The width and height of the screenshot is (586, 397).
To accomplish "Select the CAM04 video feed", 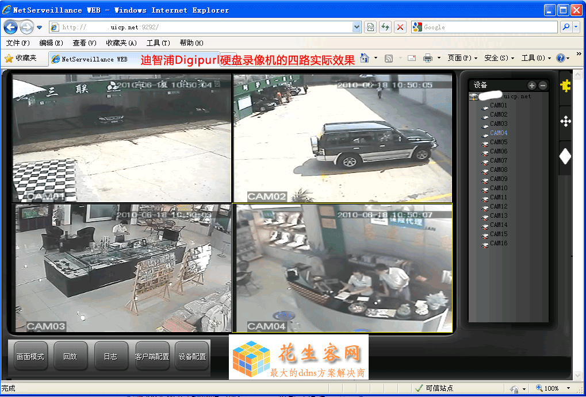I will point(342,268).
